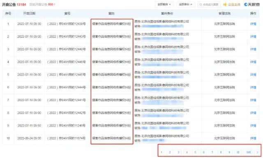Click 北京互联网法院 in row 9

click(x=224, y=126)
